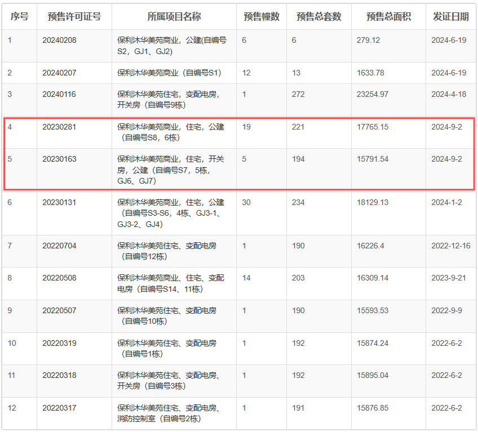The image size is (478, 432).
Task: Click the 预售许可证号 column header
Action: (74, 16)
